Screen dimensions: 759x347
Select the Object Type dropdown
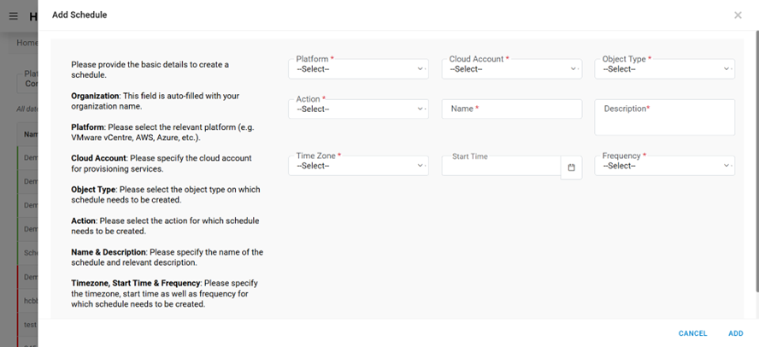coord(664,68)
